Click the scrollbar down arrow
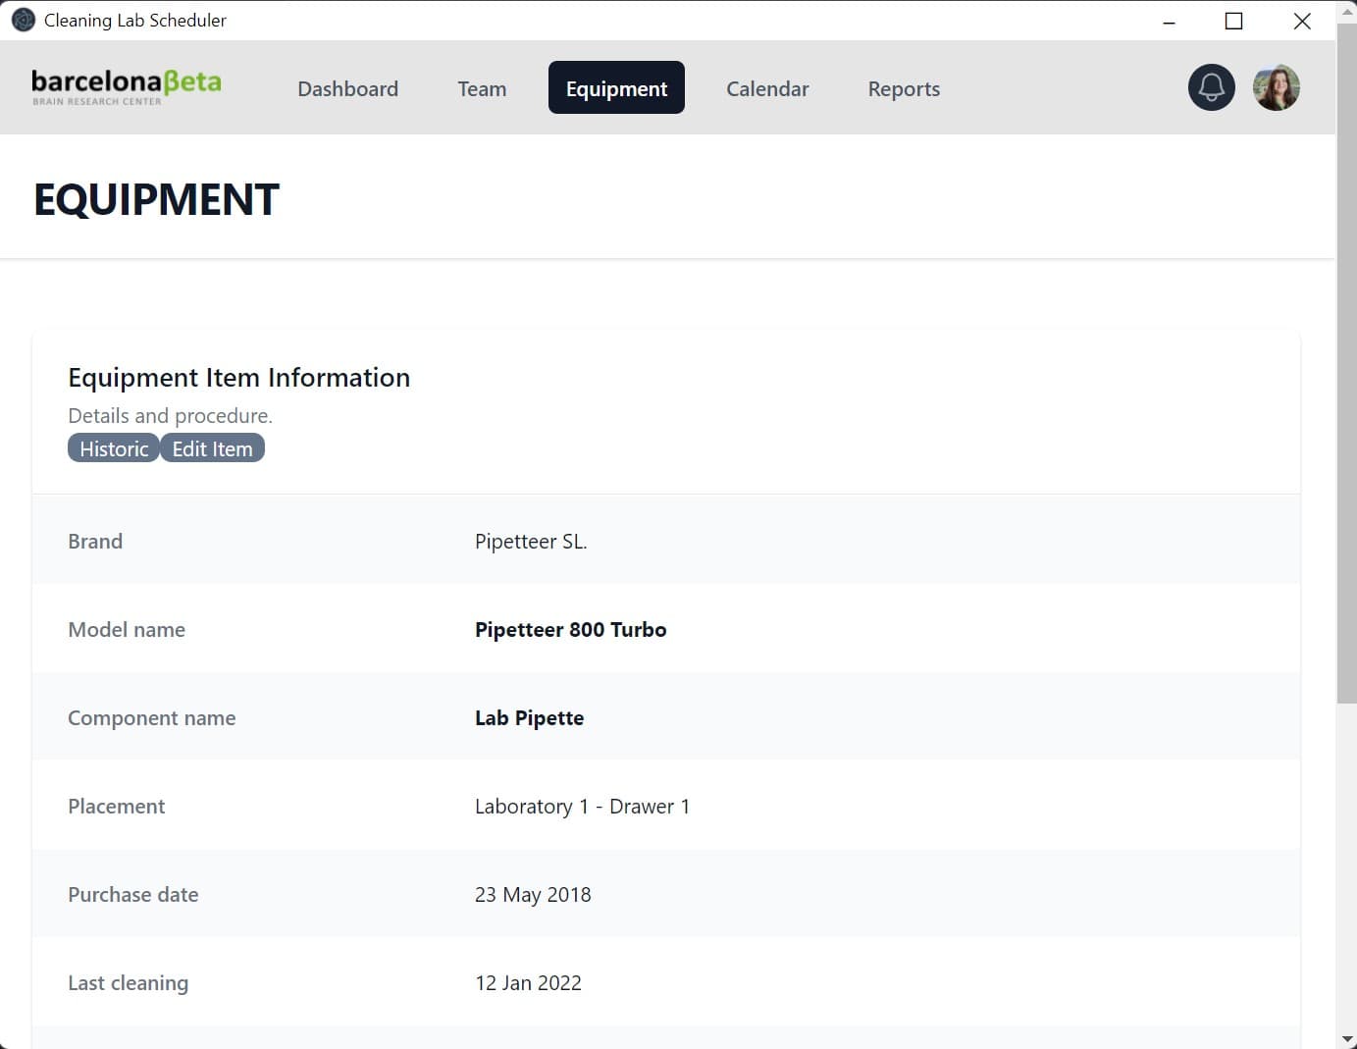The width and height of the screenshot is (1357, 1049). [x=1346, y=1038]
